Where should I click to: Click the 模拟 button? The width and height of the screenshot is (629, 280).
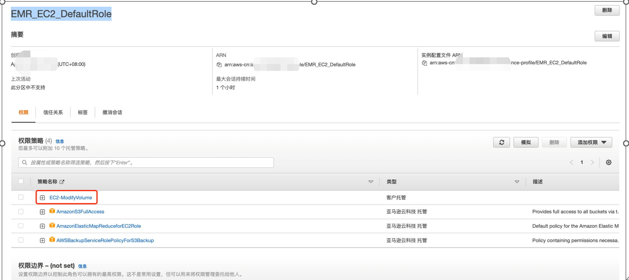click(x=526, y=142)
